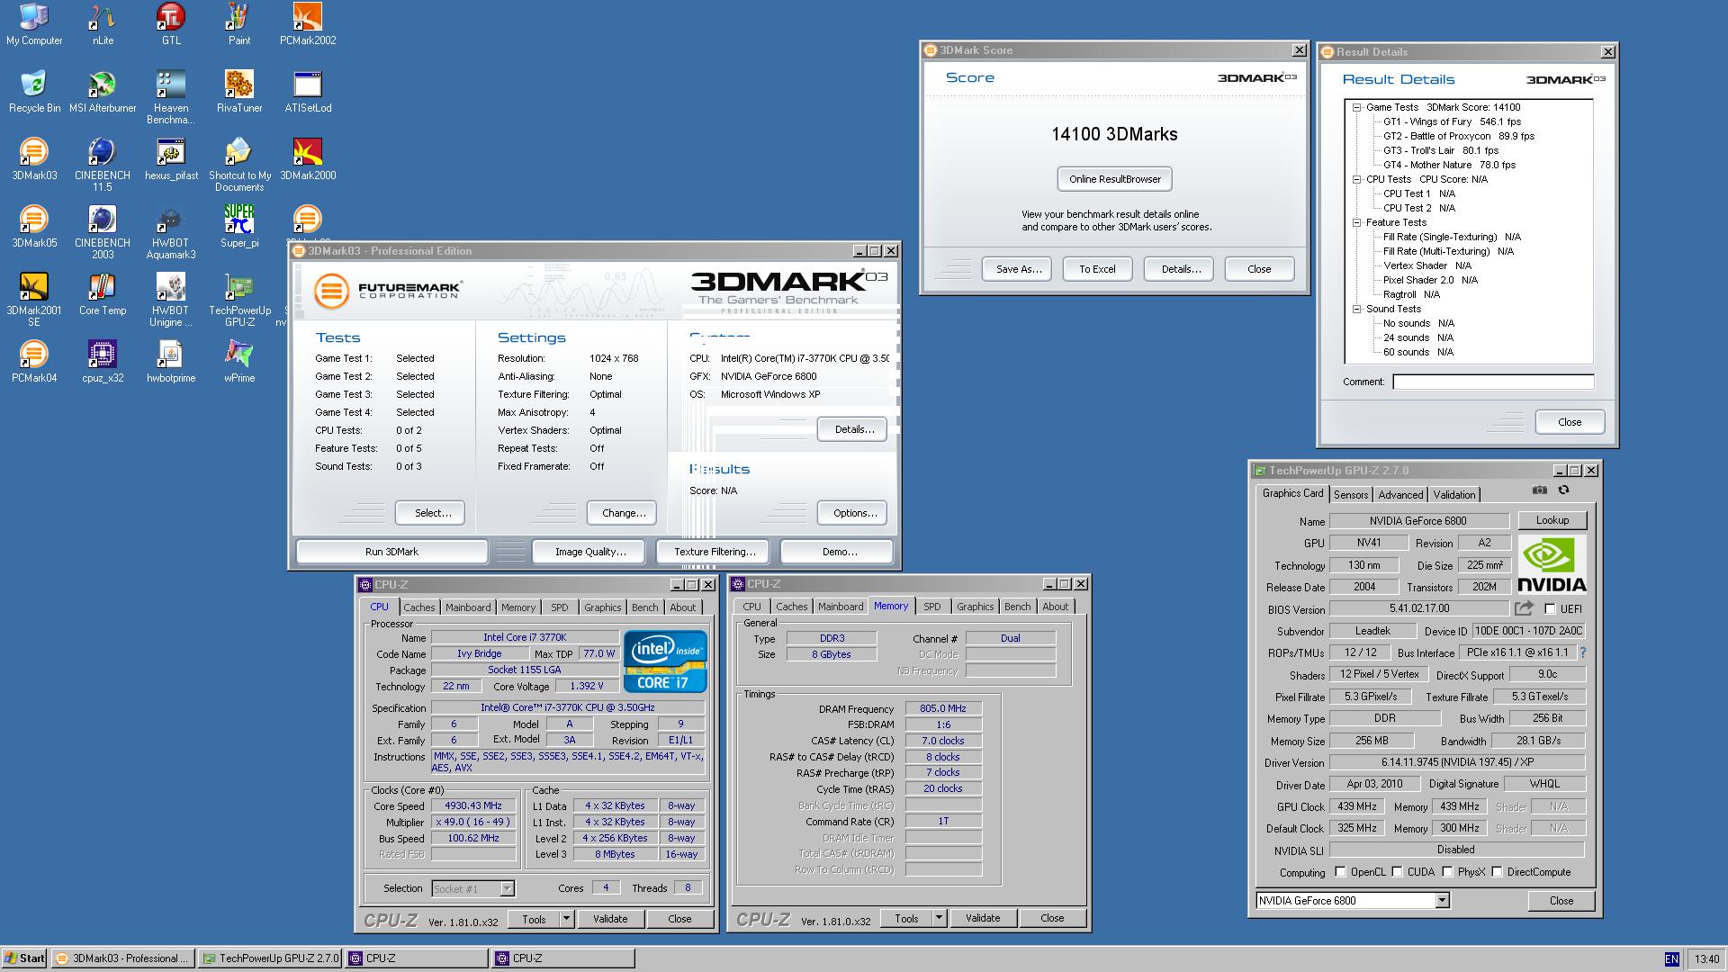Launch CINEBENCH 11.5 desktop icon

point(103,165)
